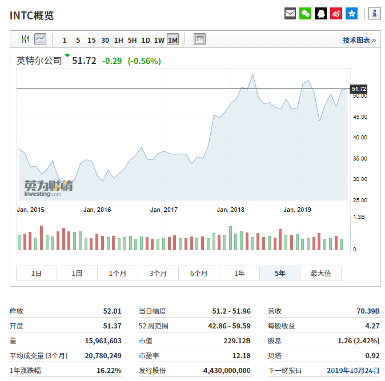385x381 pixels.
Task: Share to QQ with penguin icon
Action: [x=320, y=14]
